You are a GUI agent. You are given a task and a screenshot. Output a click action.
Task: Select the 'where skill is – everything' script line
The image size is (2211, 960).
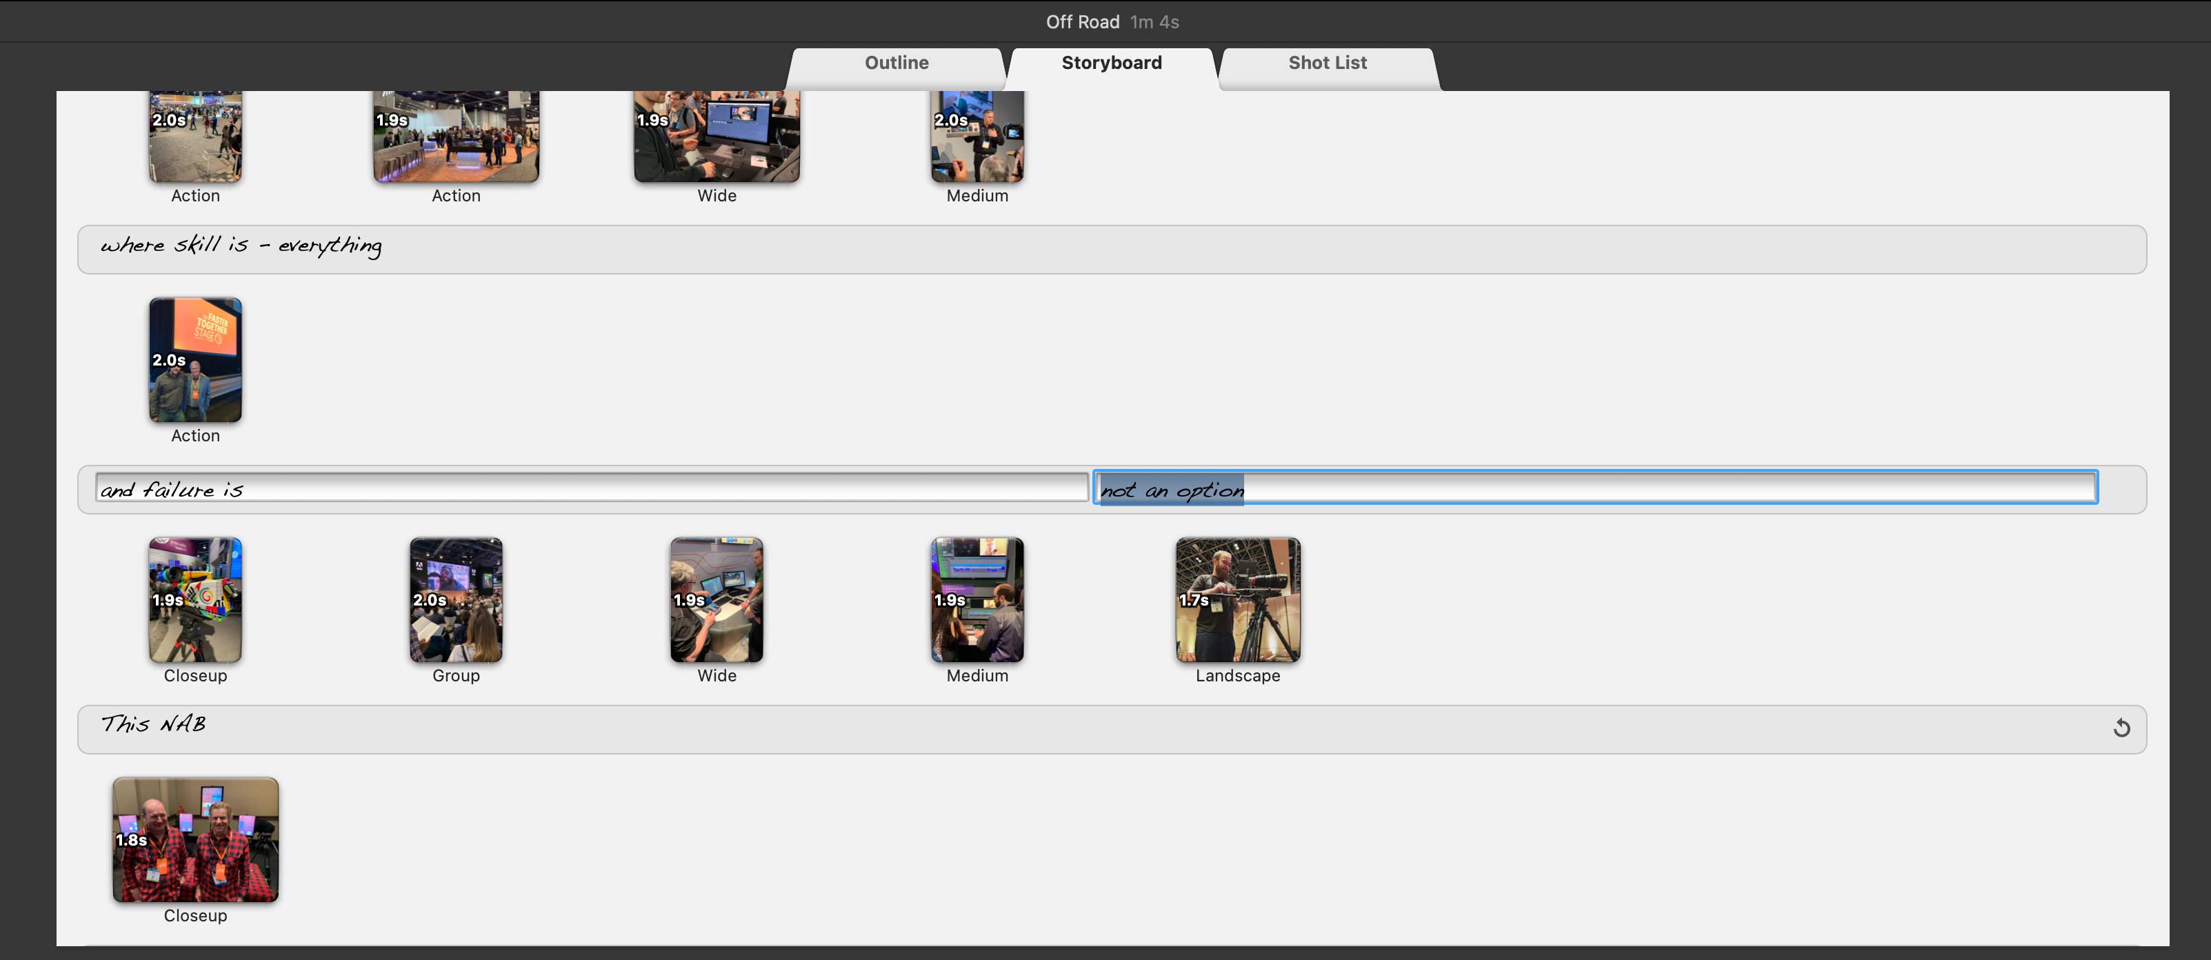1112,250
